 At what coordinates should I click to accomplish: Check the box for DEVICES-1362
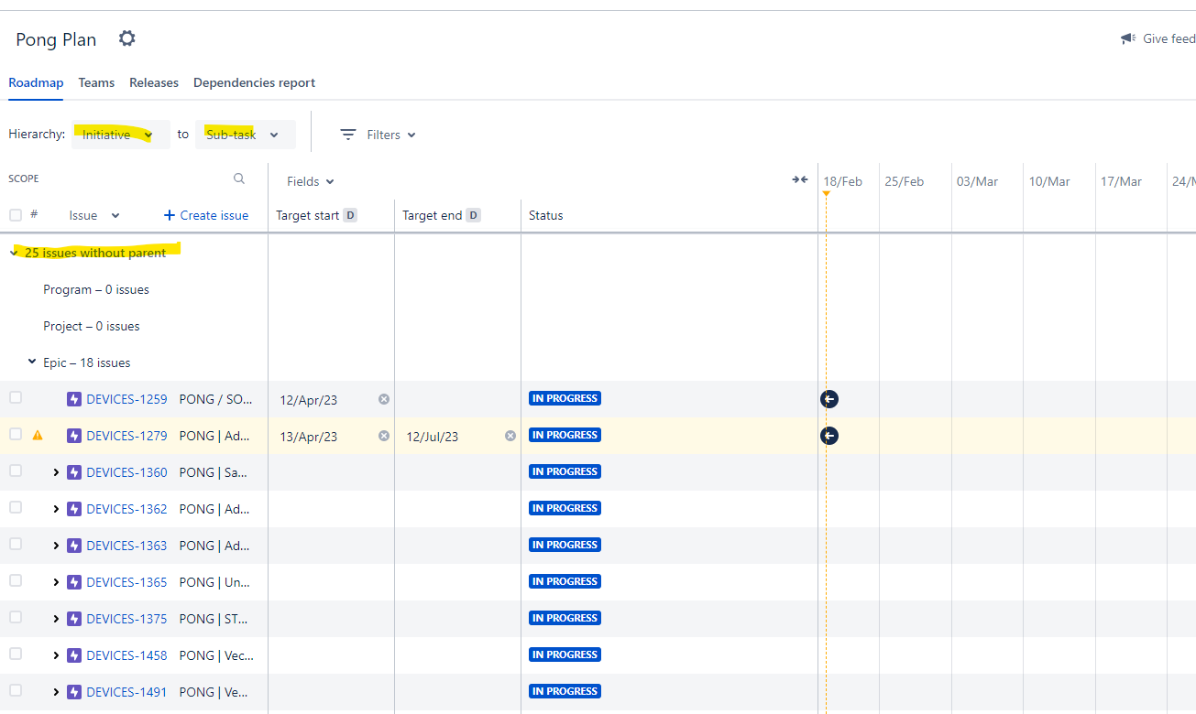16,507
